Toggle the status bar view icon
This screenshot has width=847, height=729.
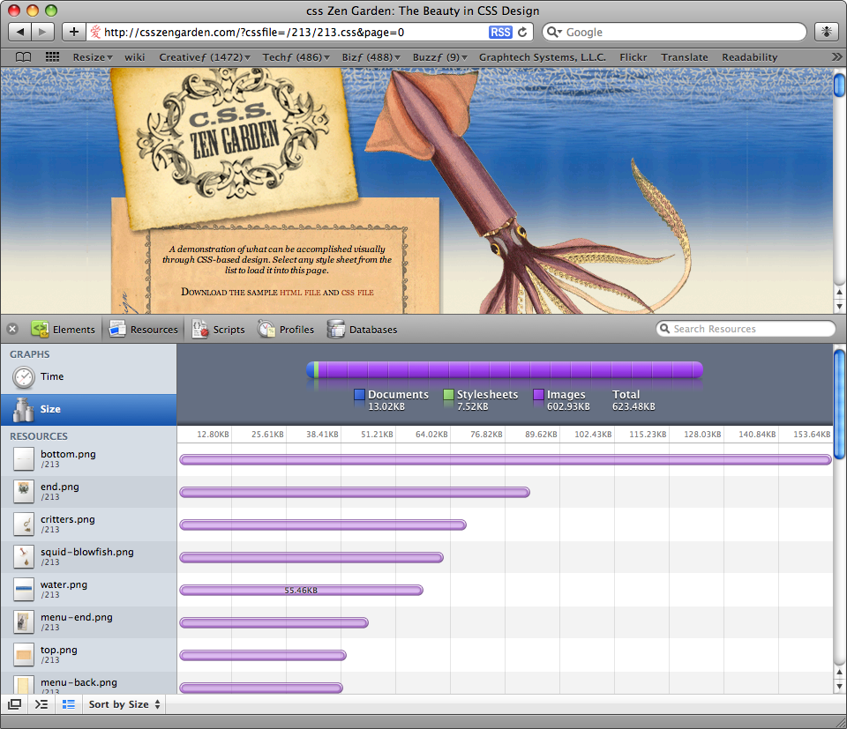point(69,704)
